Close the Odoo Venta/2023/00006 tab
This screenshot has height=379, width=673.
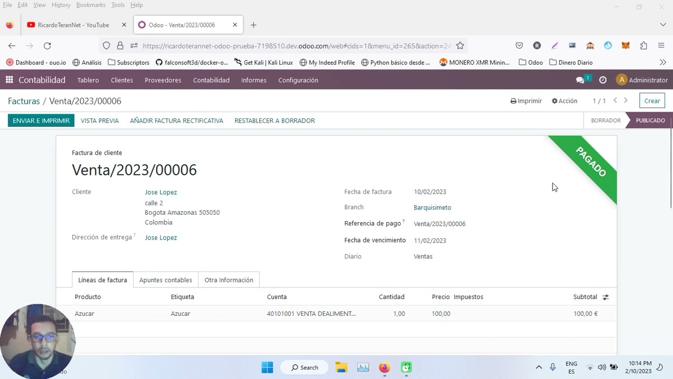tap(235, 25)
